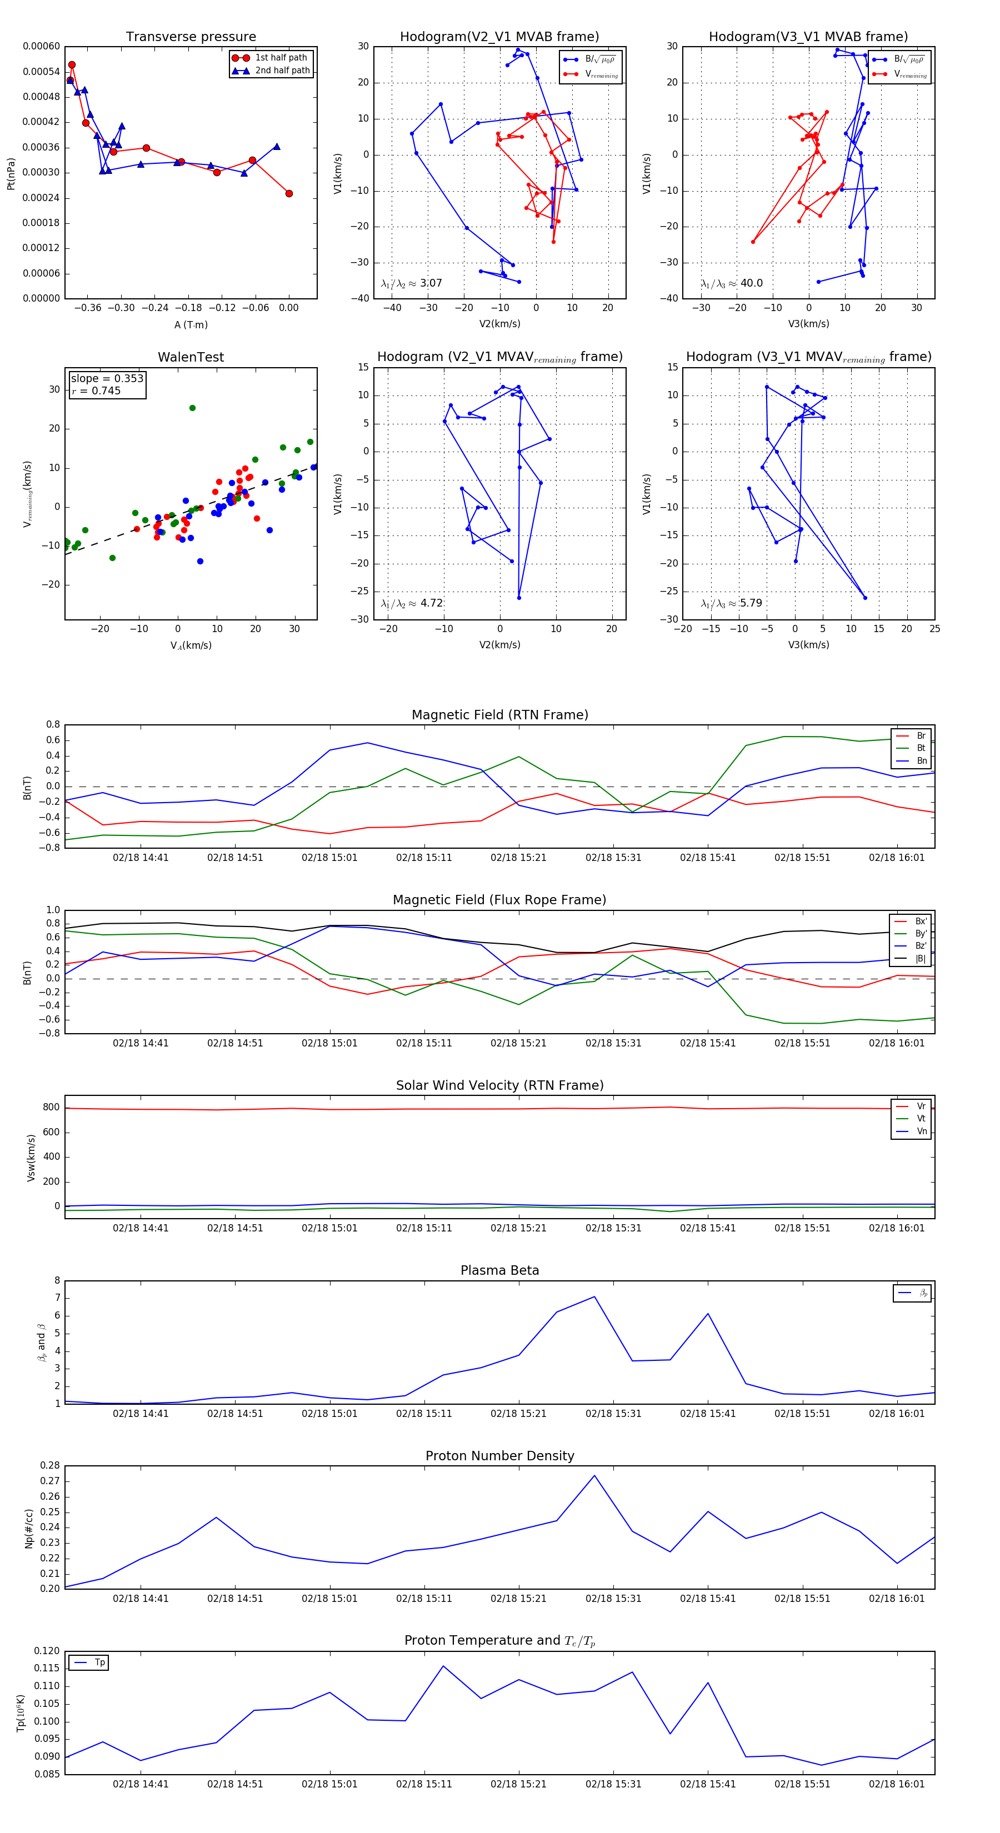Click the V2_V1 MVAV remaining frame hodogram title

point(499,357)
